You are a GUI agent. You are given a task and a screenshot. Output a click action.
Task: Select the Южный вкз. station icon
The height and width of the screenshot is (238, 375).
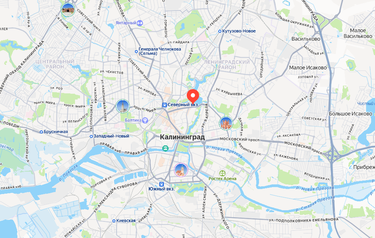tap(162, 184)
